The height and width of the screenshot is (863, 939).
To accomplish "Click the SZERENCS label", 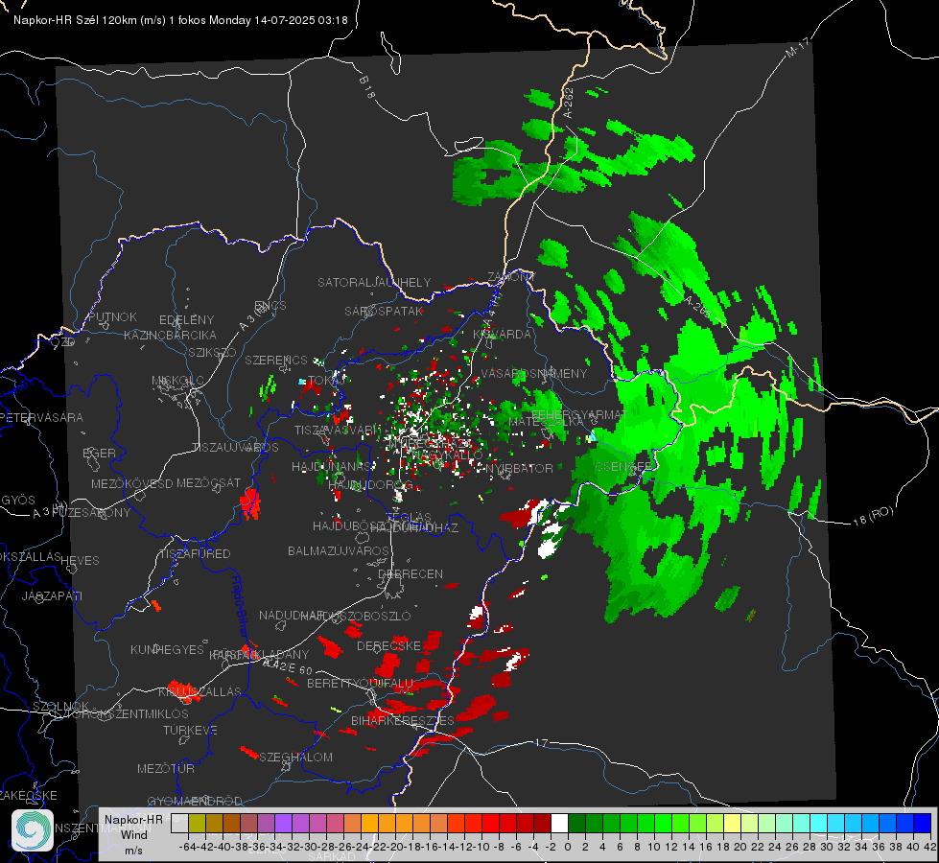I will pos(276,360).
